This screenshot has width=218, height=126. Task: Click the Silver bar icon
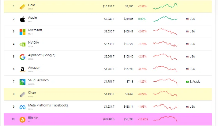[x=22, y=94]
